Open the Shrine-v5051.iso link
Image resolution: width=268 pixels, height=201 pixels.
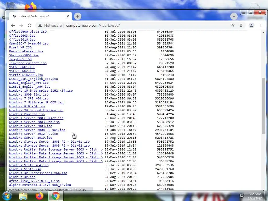point(24,55)
